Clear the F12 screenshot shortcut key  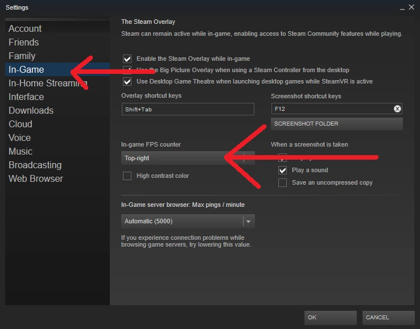397,109
